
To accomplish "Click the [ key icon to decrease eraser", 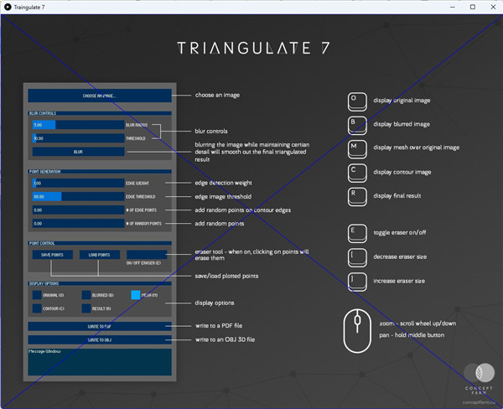I will (x=357, y=258).
